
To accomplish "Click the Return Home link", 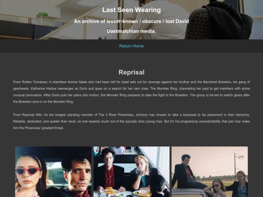I will [131, 46].
